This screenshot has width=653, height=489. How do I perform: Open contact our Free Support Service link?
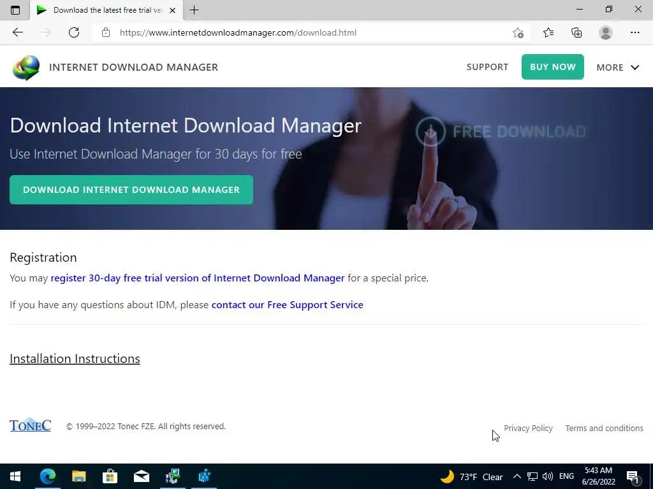pos(288,305)
